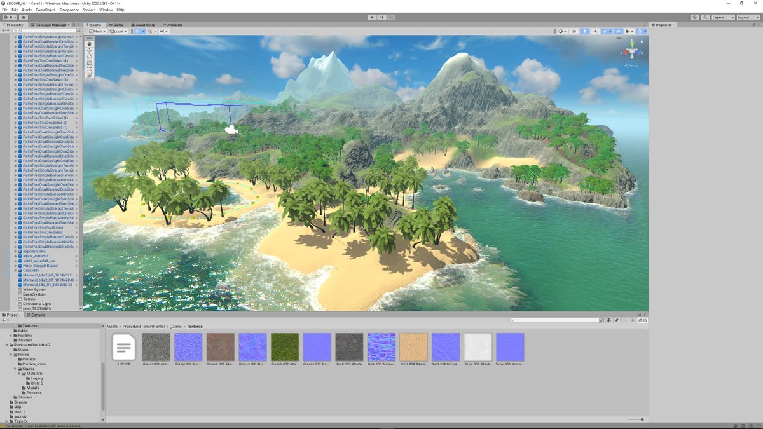Click the Hierarchy search field
Screen dimensions: 763x429
tap(46, 31)
